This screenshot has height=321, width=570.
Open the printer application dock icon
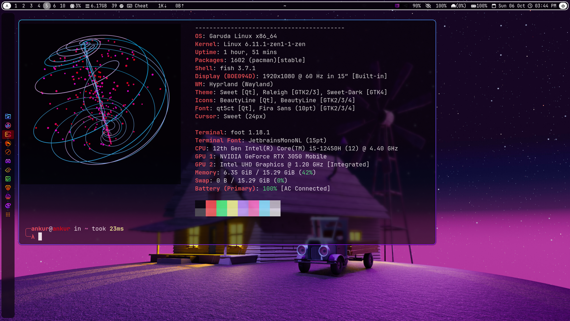click(8, 197)
